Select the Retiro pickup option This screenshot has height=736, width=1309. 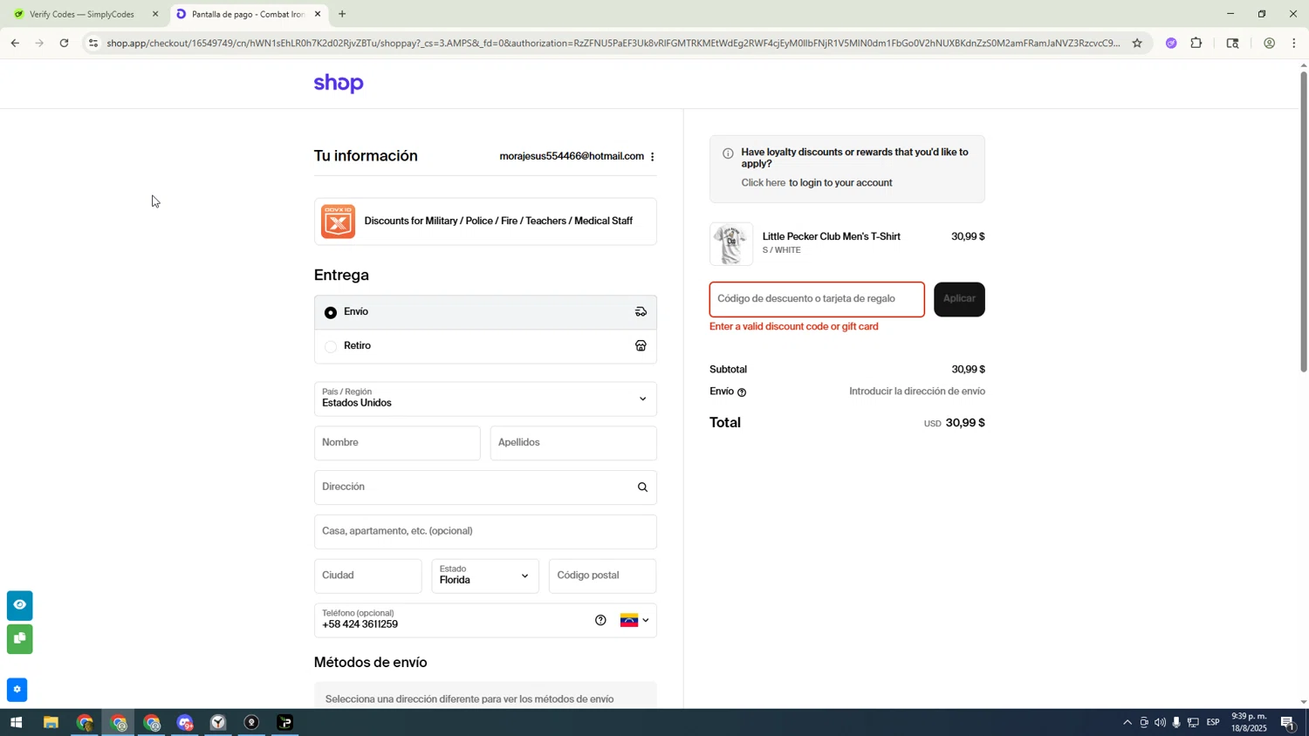click(485, 346)
